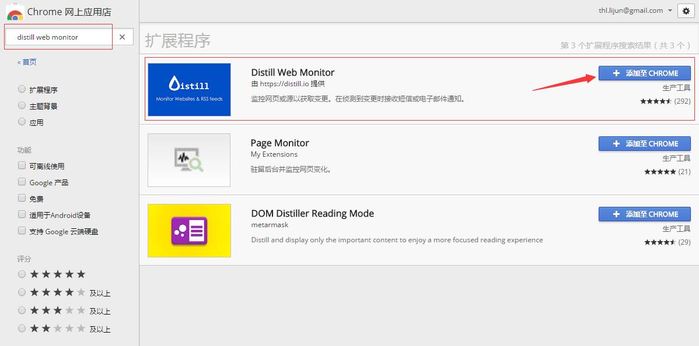699x346 pixels.
Task: Check the Google 产品 filter
Action: click(x=22, y=182)
